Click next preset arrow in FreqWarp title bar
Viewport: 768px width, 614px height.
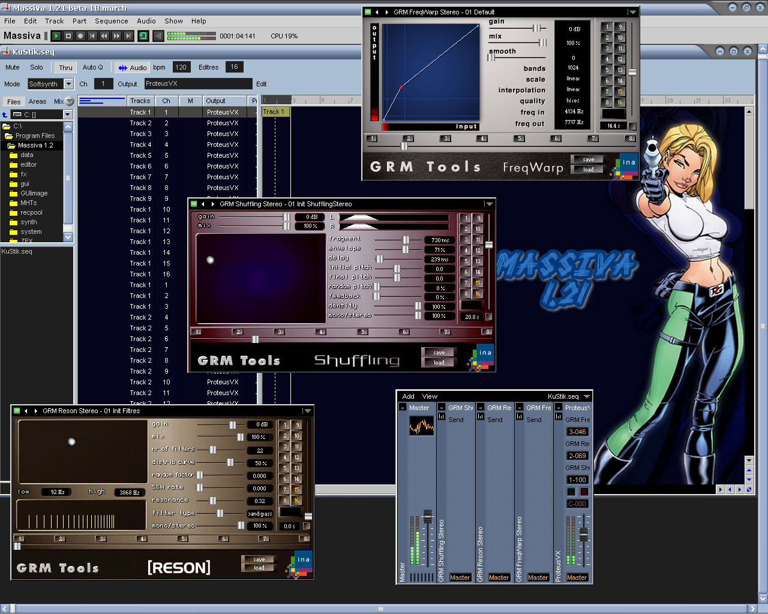coord(386,12)
